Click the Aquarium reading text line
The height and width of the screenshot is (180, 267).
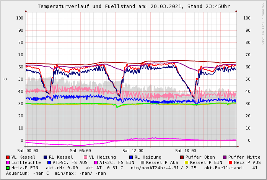point(56,173)
